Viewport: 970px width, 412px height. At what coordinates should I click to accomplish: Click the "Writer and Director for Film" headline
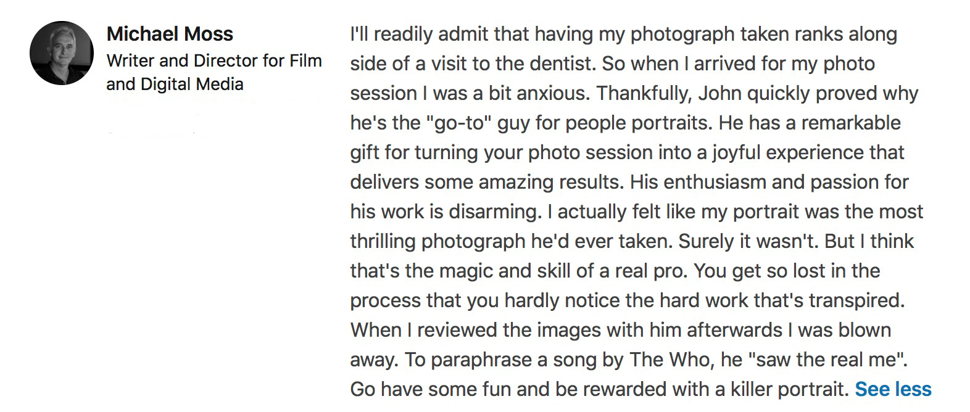(214, 60)
